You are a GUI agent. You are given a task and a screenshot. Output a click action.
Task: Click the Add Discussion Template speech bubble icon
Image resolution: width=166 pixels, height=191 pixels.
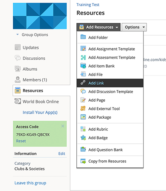click(83, 91)
